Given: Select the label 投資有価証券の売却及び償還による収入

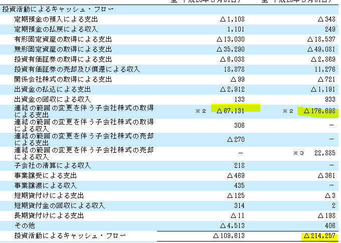Looking at the screenshot, I should (77, 69).
